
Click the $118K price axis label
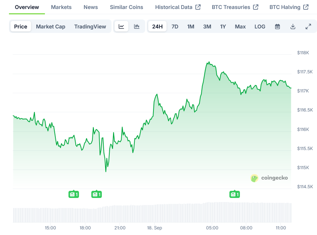[x=303, y=53]
